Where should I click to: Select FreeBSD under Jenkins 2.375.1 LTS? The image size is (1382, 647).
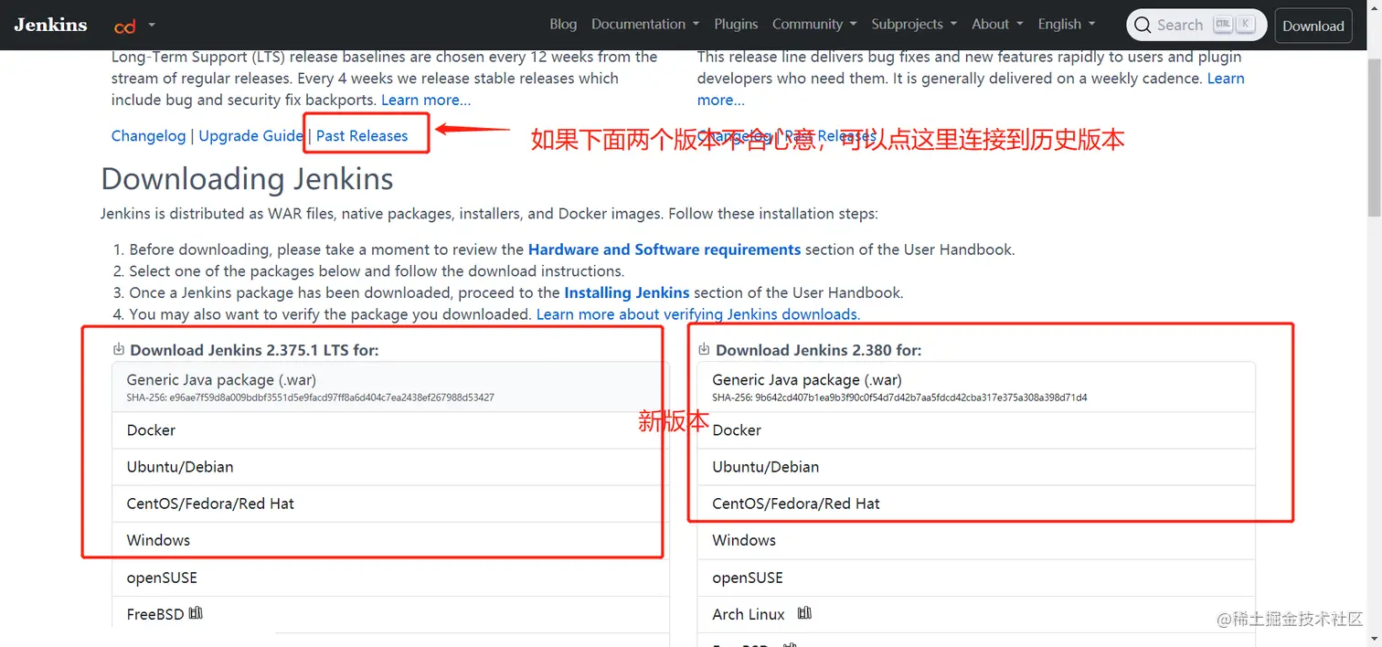point(390,614)
